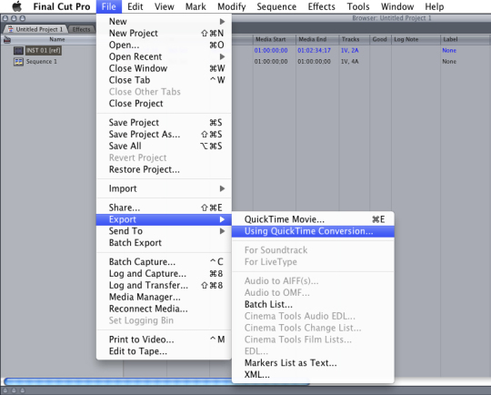Choose Save All
This screenshot has height=395, width=491.
[164, 147]
